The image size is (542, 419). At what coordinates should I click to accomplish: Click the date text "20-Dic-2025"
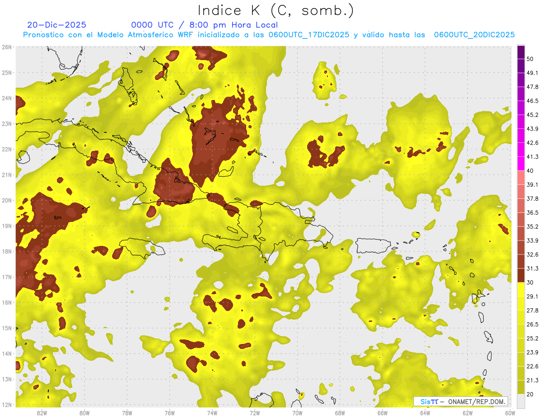click(56, 25)
